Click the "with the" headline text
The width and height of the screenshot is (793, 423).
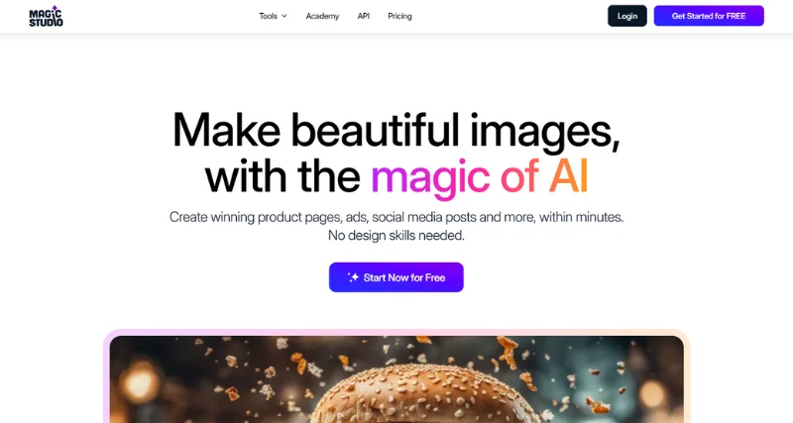tap(283, 176)
